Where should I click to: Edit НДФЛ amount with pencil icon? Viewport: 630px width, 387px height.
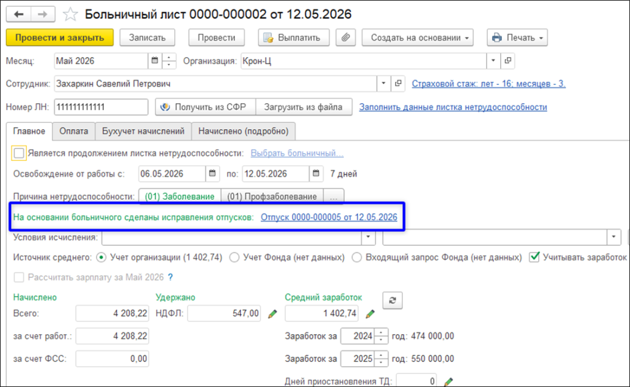[273, 314]
